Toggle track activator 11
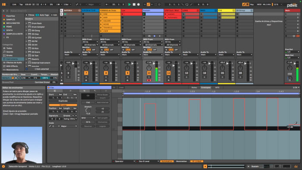The width and height of the screenshot is (302, 170). point(169,73)
